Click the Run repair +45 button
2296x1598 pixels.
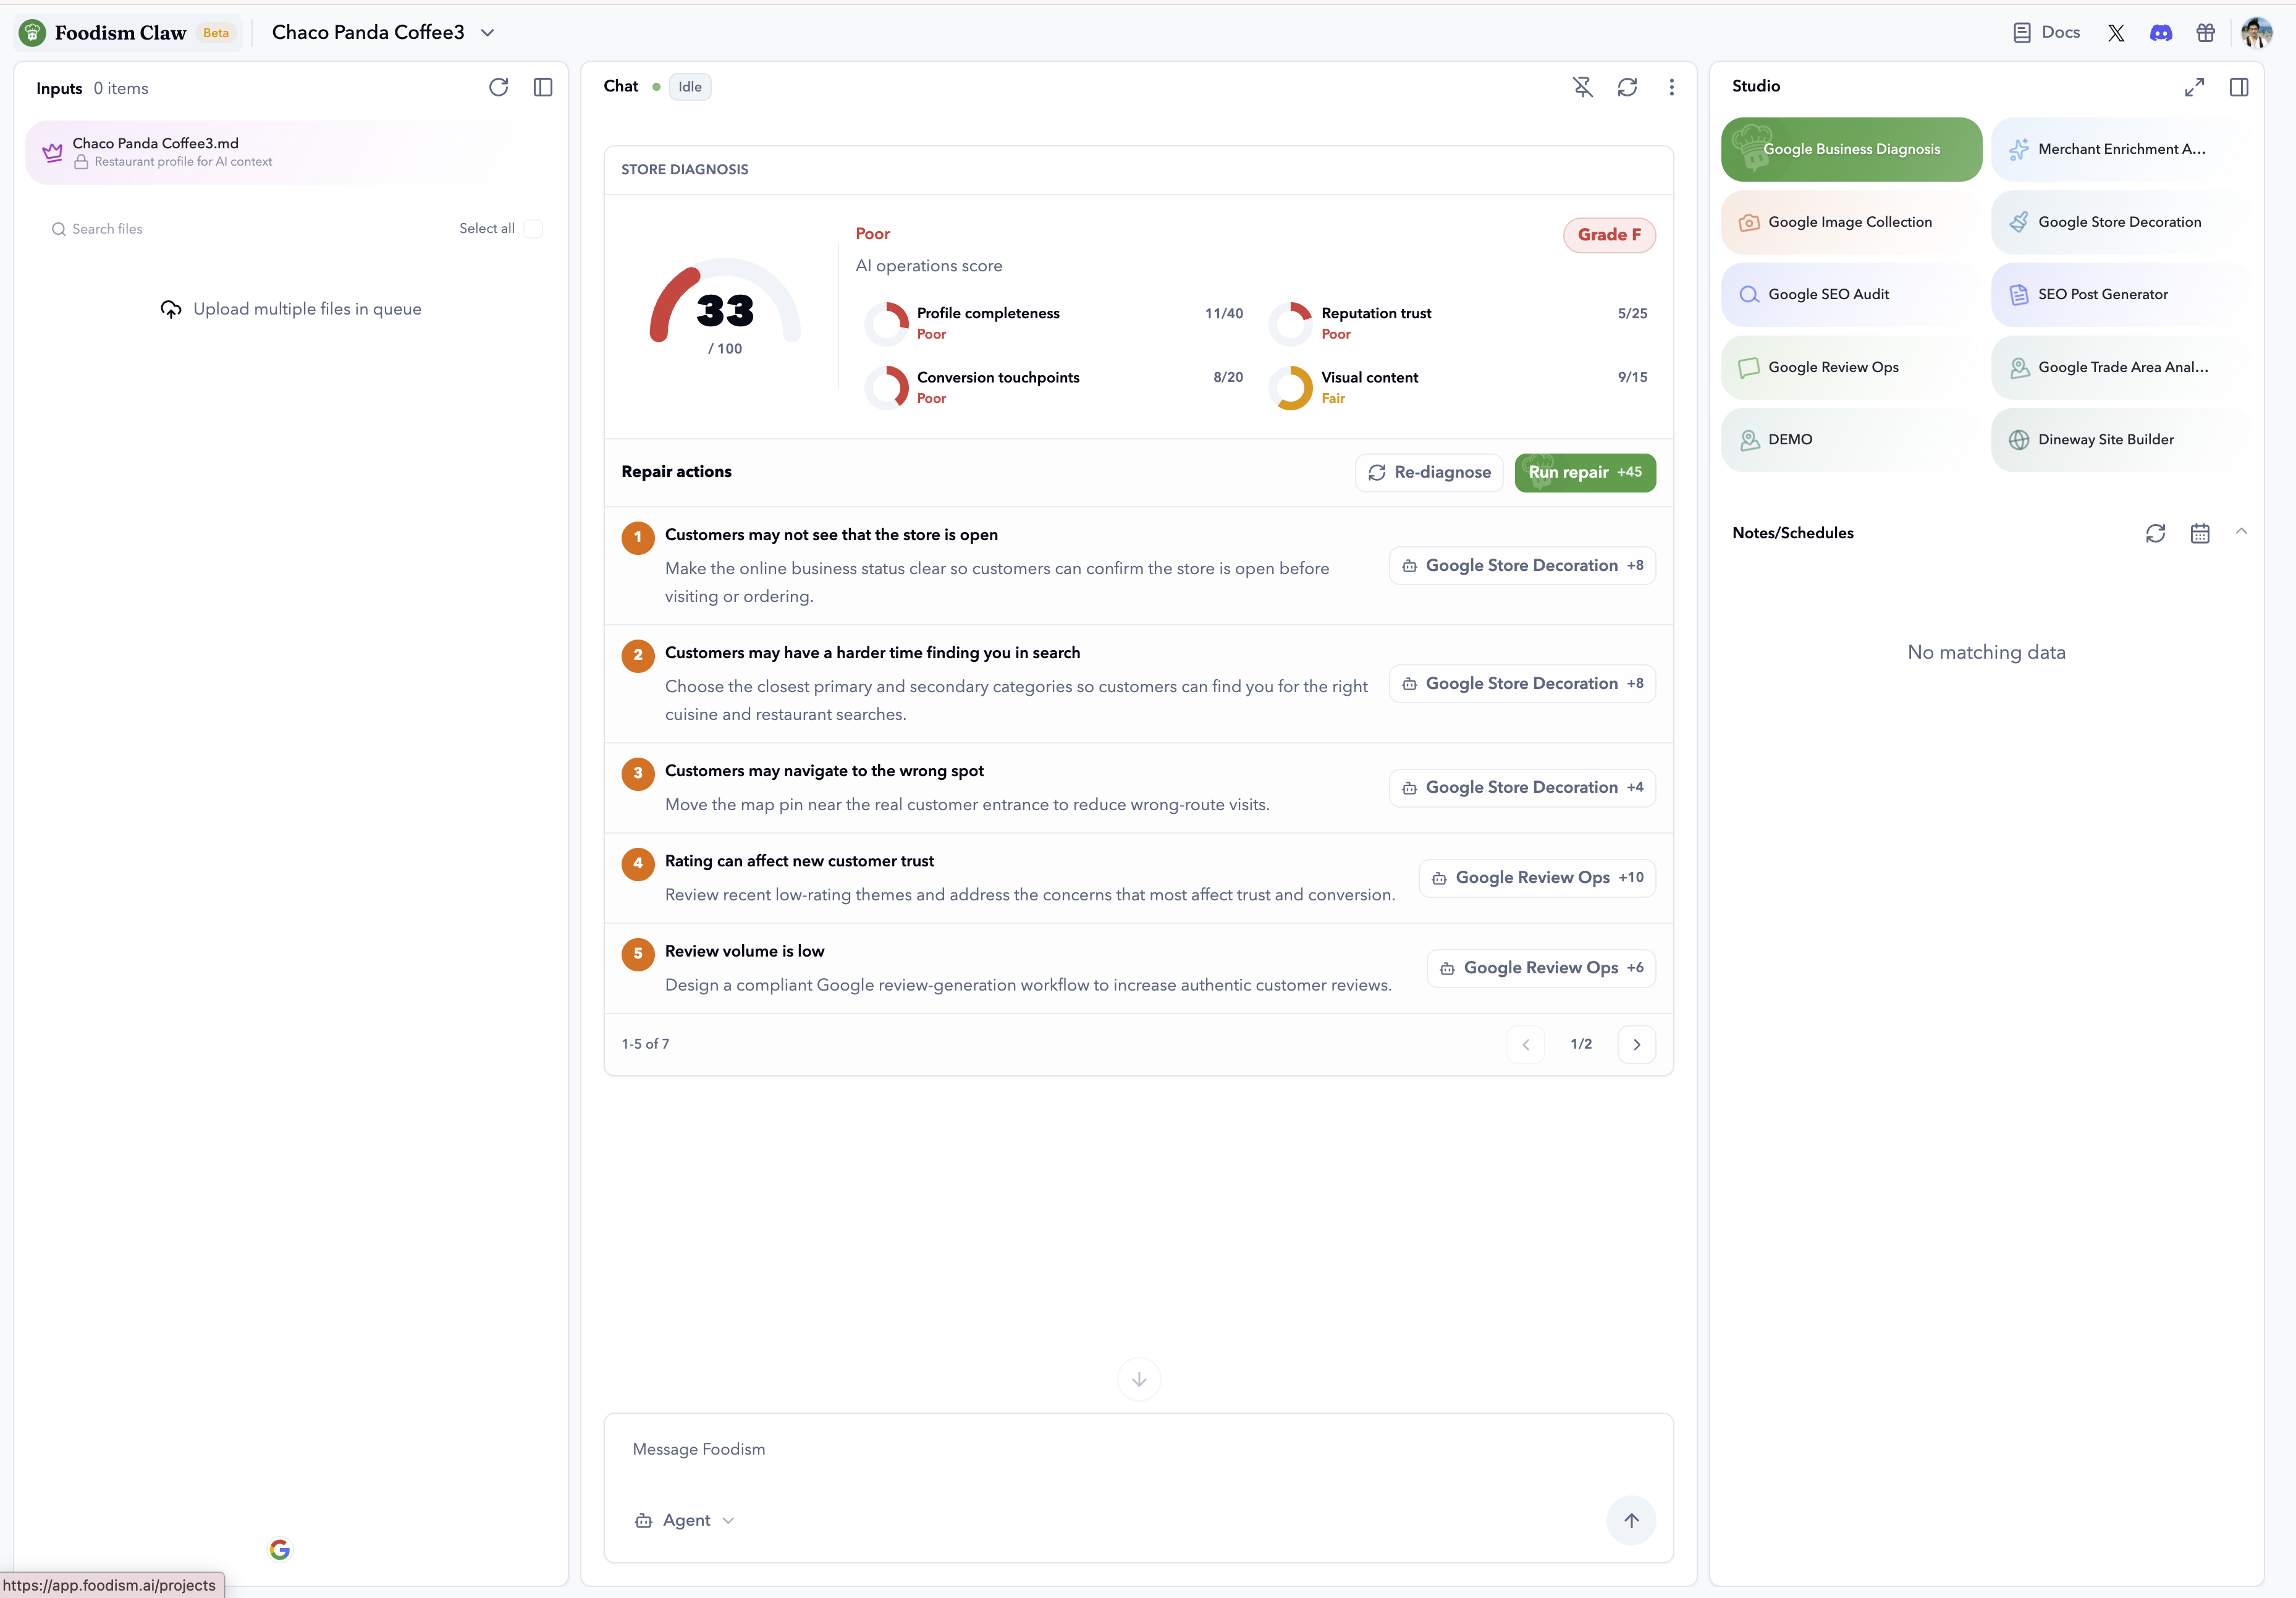[1585, 472]
